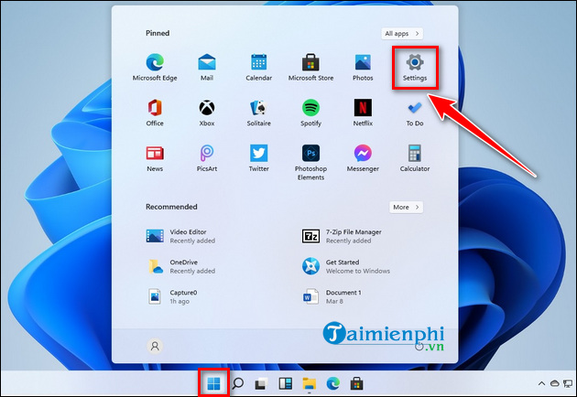Launch Netflix
The width and height of the screenshot is (577, 397).
(363, 113)
